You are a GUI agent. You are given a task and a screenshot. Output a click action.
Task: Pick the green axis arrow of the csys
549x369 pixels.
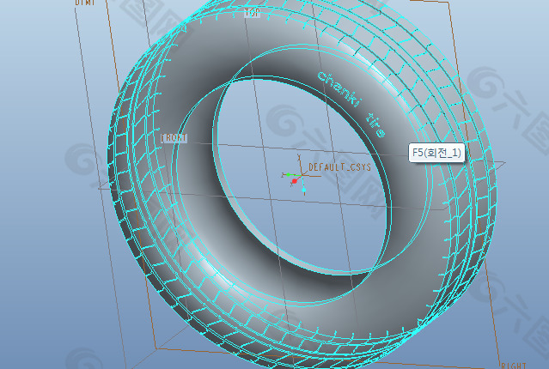coord(286,174)
